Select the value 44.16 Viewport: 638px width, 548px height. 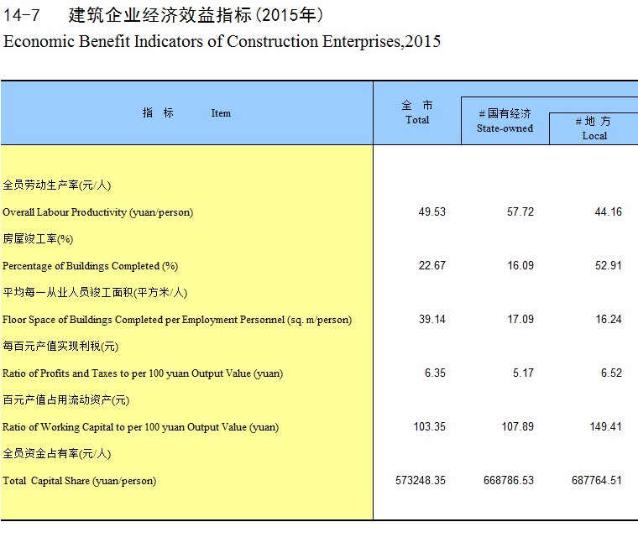click(x=609, y=212)
